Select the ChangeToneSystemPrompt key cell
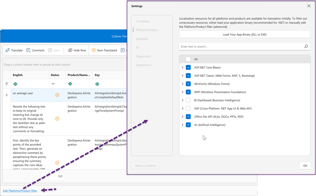The image size is (316, 196). pyautogui.click(x=110, y=119)
